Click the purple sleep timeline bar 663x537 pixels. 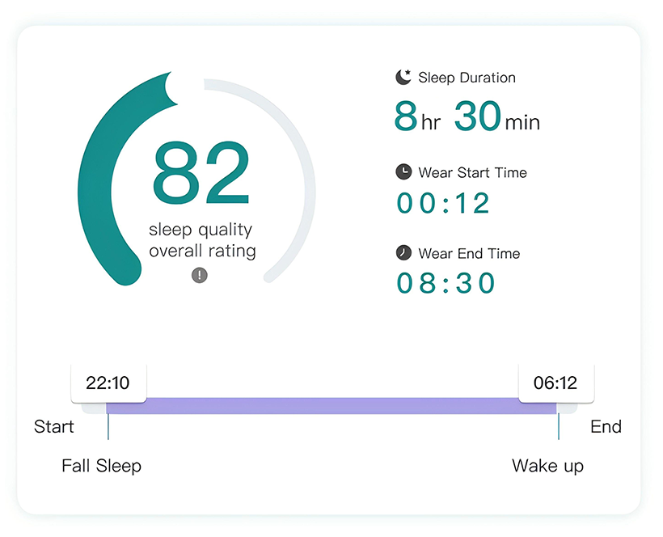tap(331, 406)
